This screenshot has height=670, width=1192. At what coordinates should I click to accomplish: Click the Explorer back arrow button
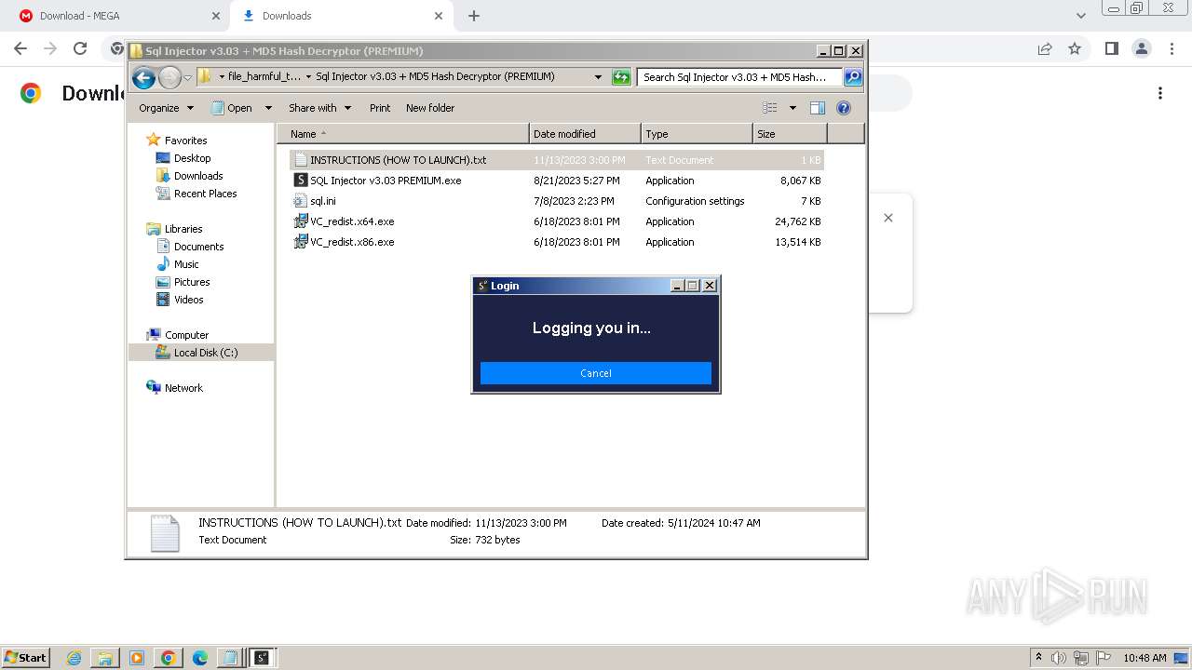(x=143, y=77)
